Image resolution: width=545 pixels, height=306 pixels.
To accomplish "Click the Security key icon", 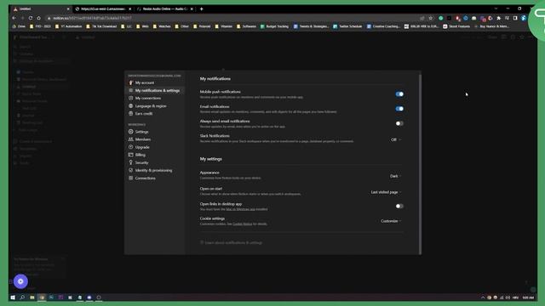I will pos(130,162).
